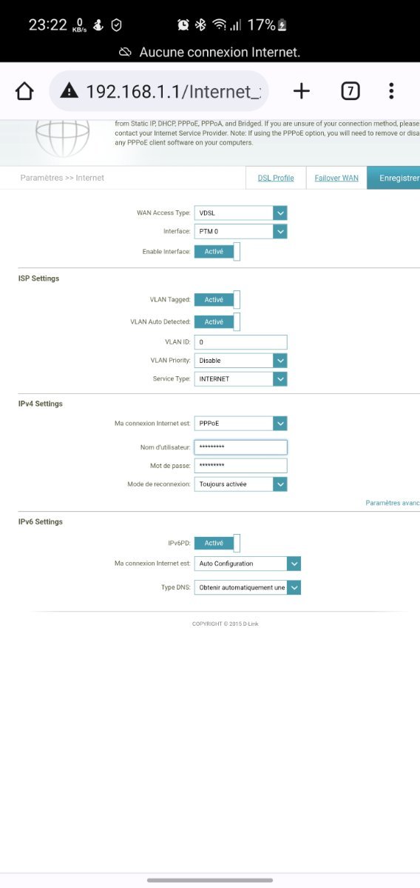This screenshot has width=420, height=888.
Task: Open the WAN Access Type dropdown
Action: click(240, 213)
